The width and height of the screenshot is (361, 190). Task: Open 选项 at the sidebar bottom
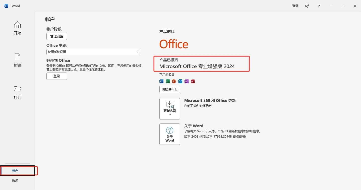pos(15,181)
